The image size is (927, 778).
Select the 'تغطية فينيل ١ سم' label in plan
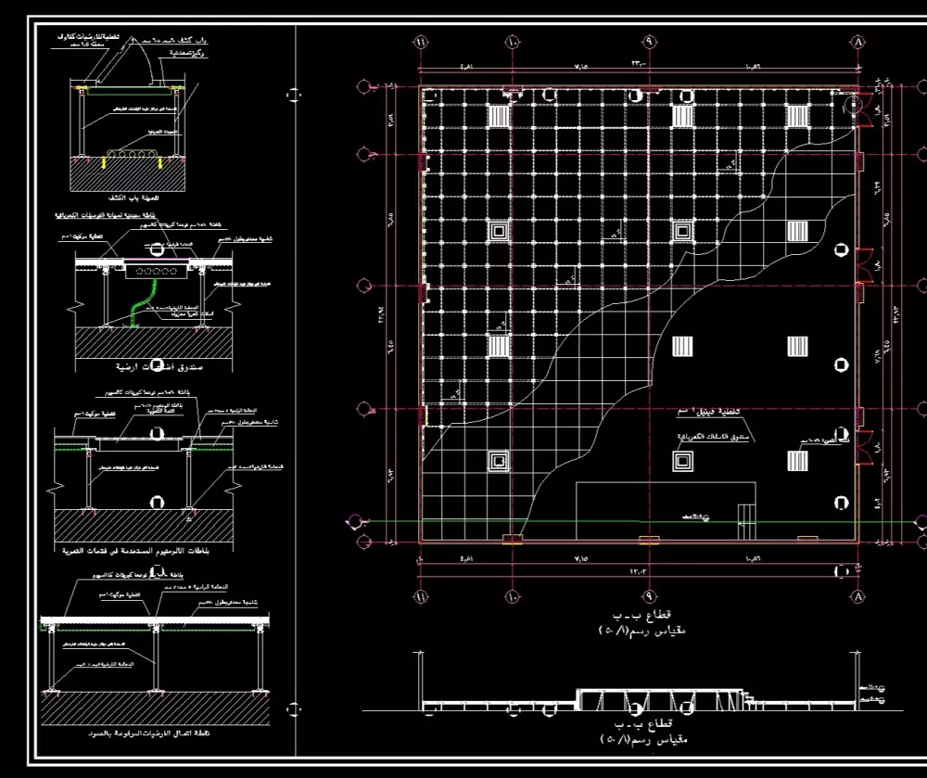pyautogui.click(x=707, y=411)
